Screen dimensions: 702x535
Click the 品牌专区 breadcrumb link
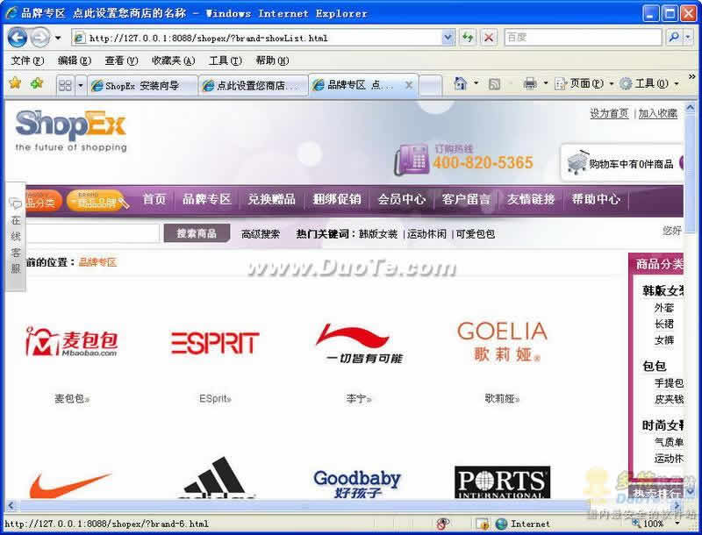[97, 262]
